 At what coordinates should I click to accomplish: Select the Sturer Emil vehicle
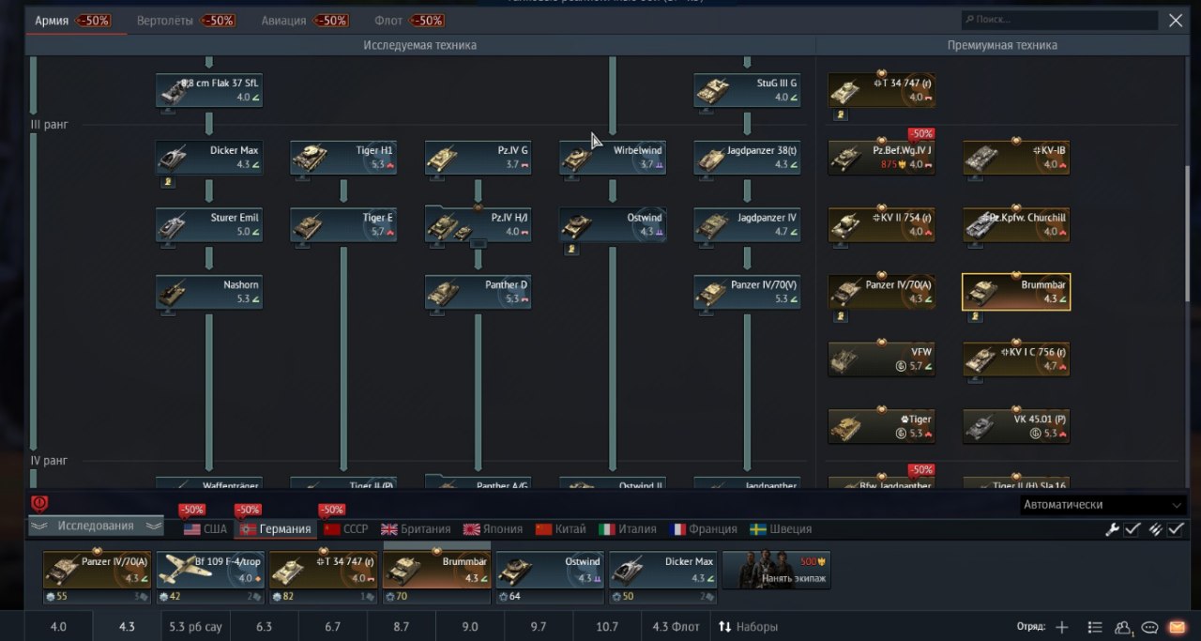pos(209,225)
